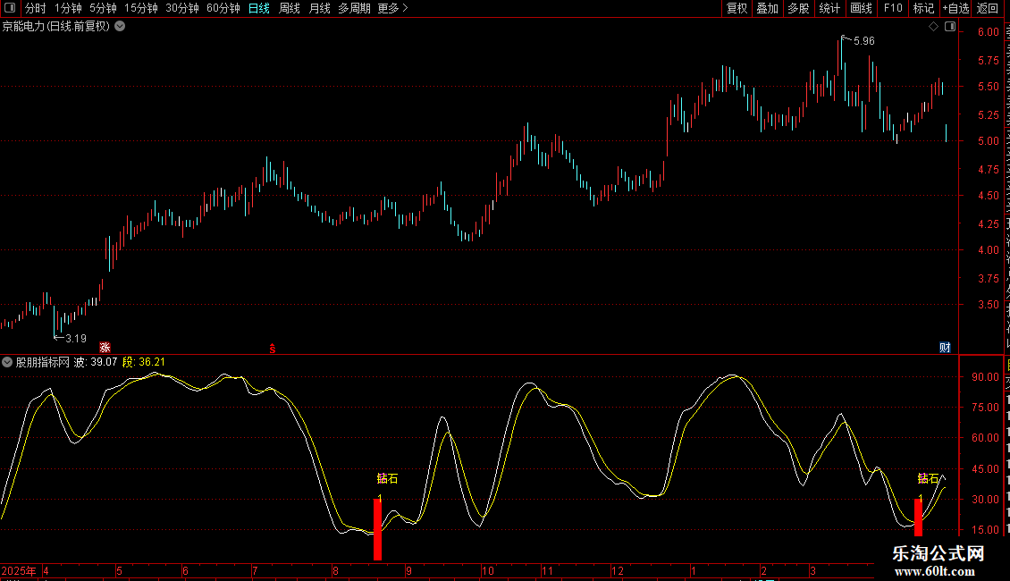The width and height of the screenshot is (1010, 581).
Task: Click the 复权 adjustment button
Action: (x=736, y=8)
